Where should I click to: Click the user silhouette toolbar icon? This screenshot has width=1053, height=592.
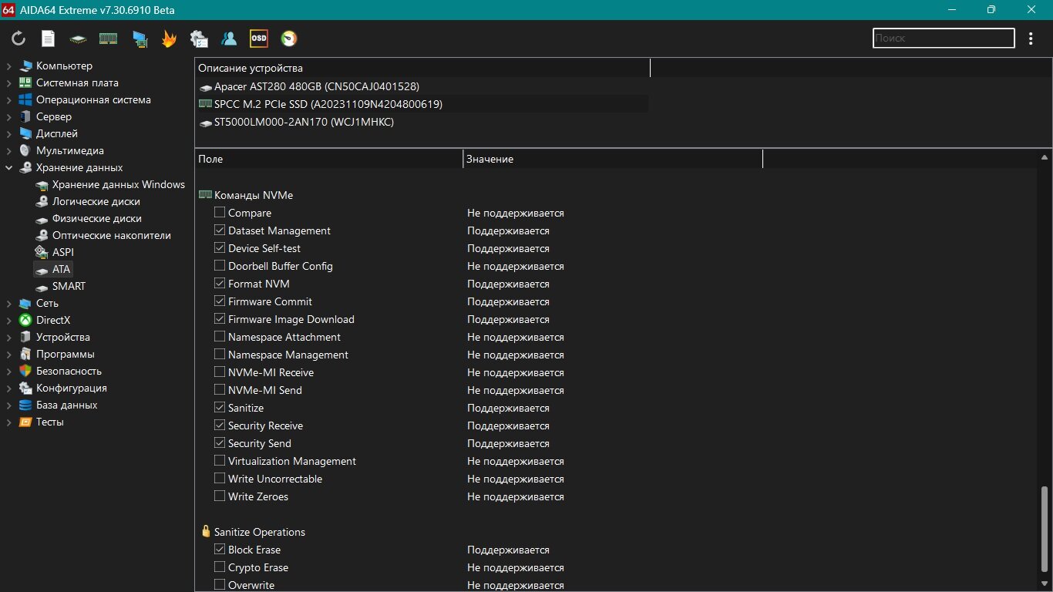coord(229,39)
